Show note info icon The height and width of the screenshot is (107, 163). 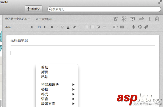tap(149, 19)
